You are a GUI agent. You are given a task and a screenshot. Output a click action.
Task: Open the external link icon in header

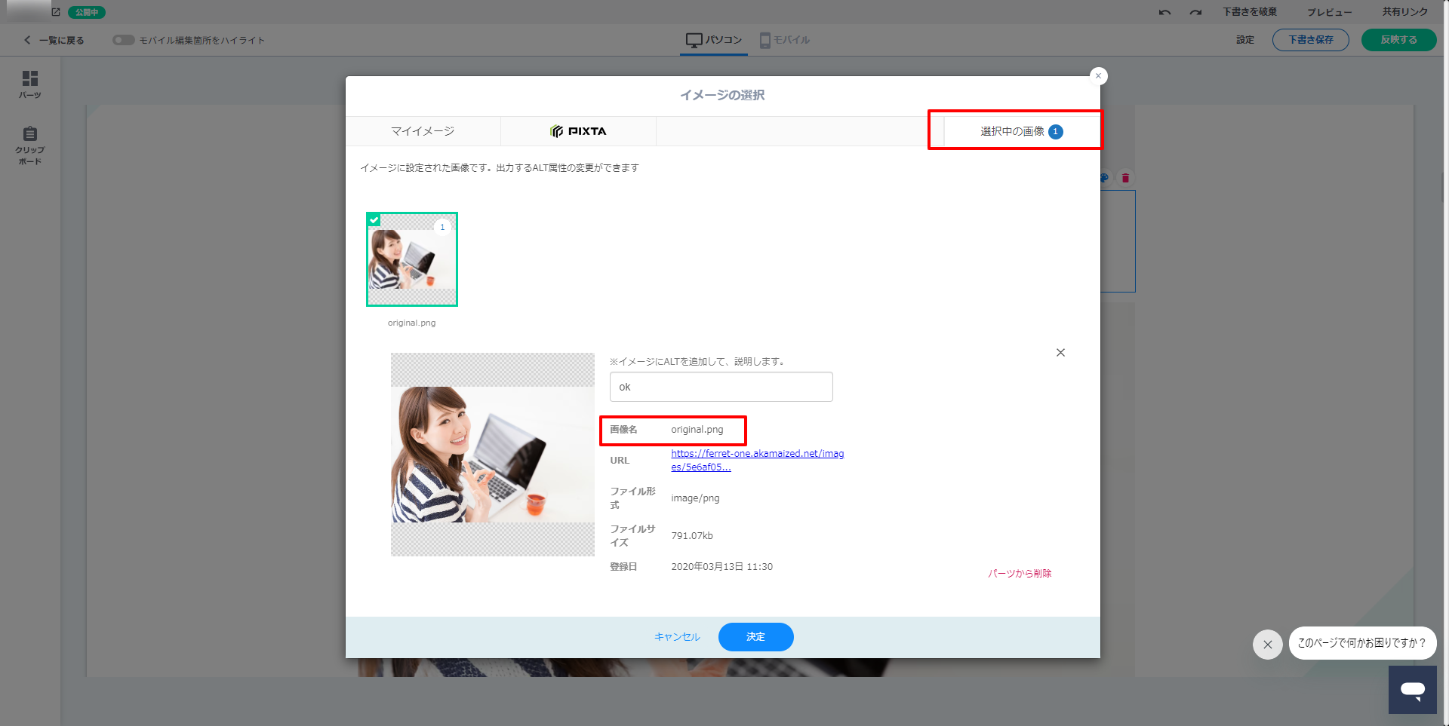56,12
